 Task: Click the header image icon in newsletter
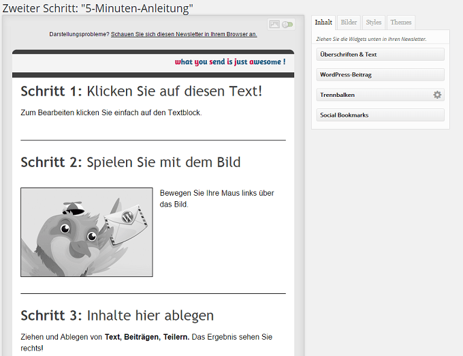point(274,25)
